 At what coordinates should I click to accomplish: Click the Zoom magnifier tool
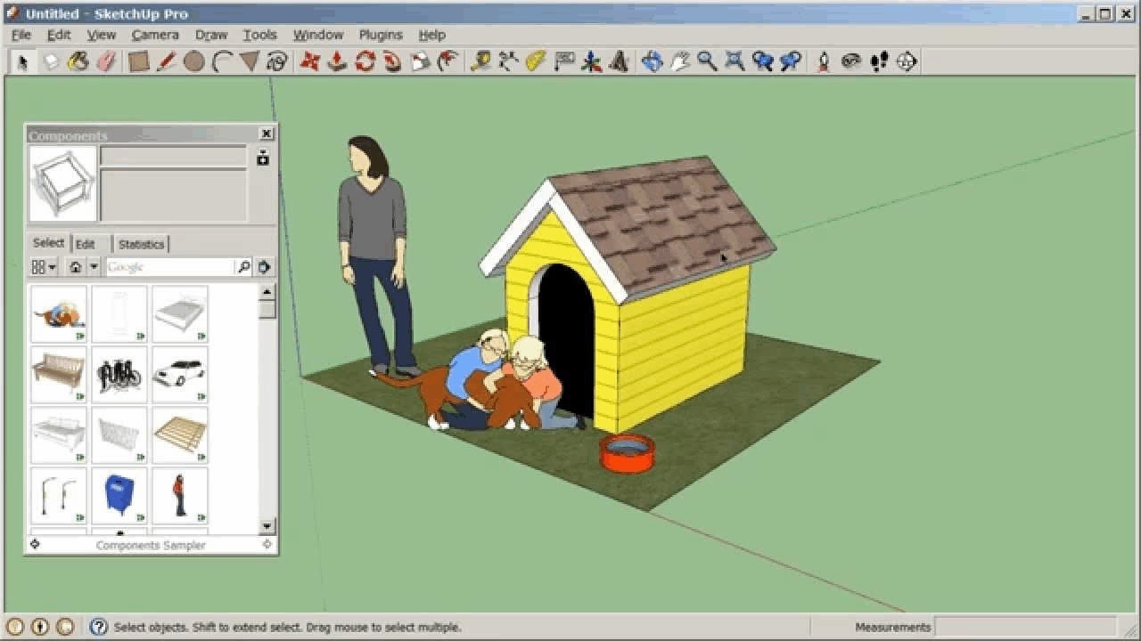click(x=707, y=61)
